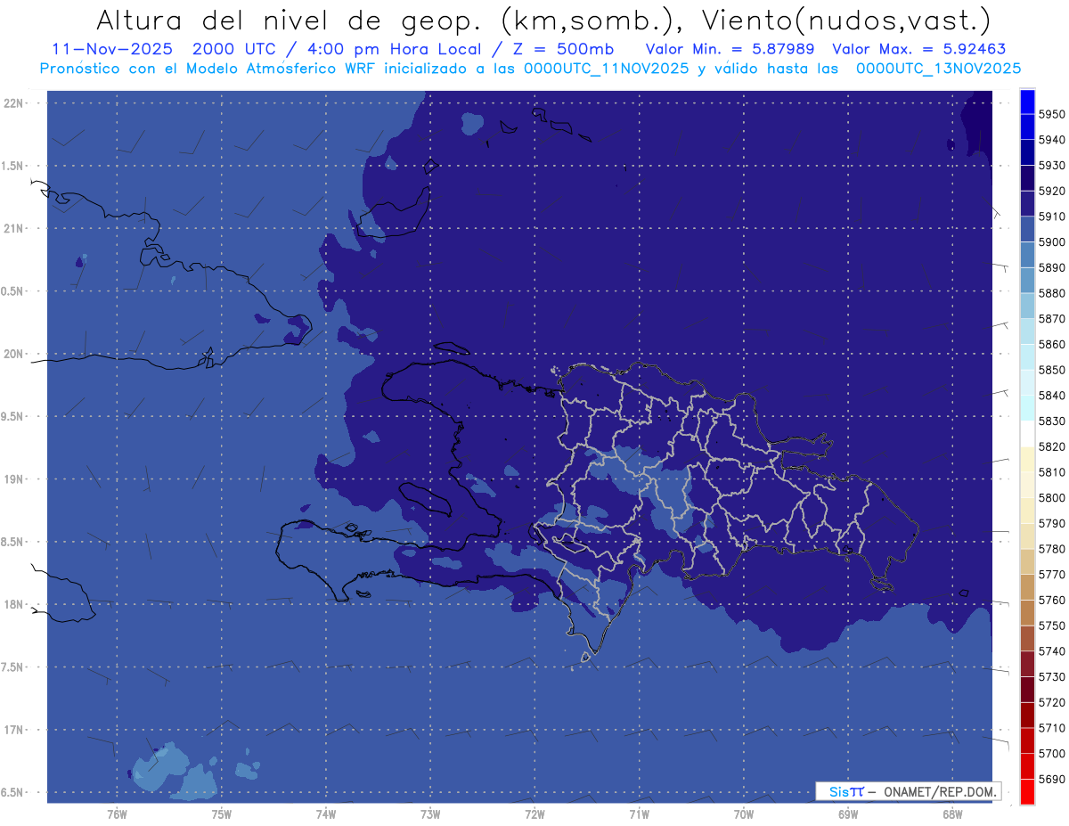Click the '17N' latitude label
The image size is (1069, 826).
[15, 731]
